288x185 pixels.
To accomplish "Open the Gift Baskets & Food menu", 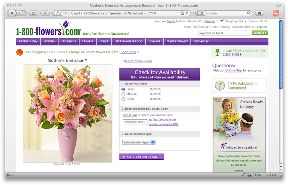I will [128, 41].
